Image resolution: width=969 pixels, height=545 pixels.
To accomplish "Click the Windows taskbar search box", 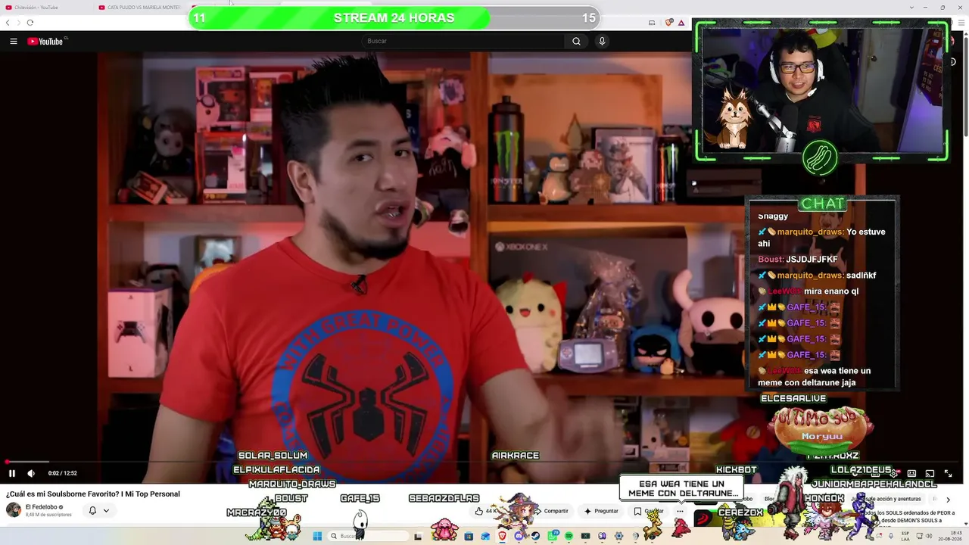I will 368,536.
